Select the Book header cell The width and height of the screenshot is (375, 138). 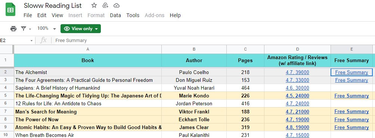[x=88, y=60]
